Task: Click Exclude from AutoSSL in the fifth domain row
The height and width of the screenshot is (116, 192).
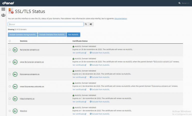Action: click(x=100, y=102)
